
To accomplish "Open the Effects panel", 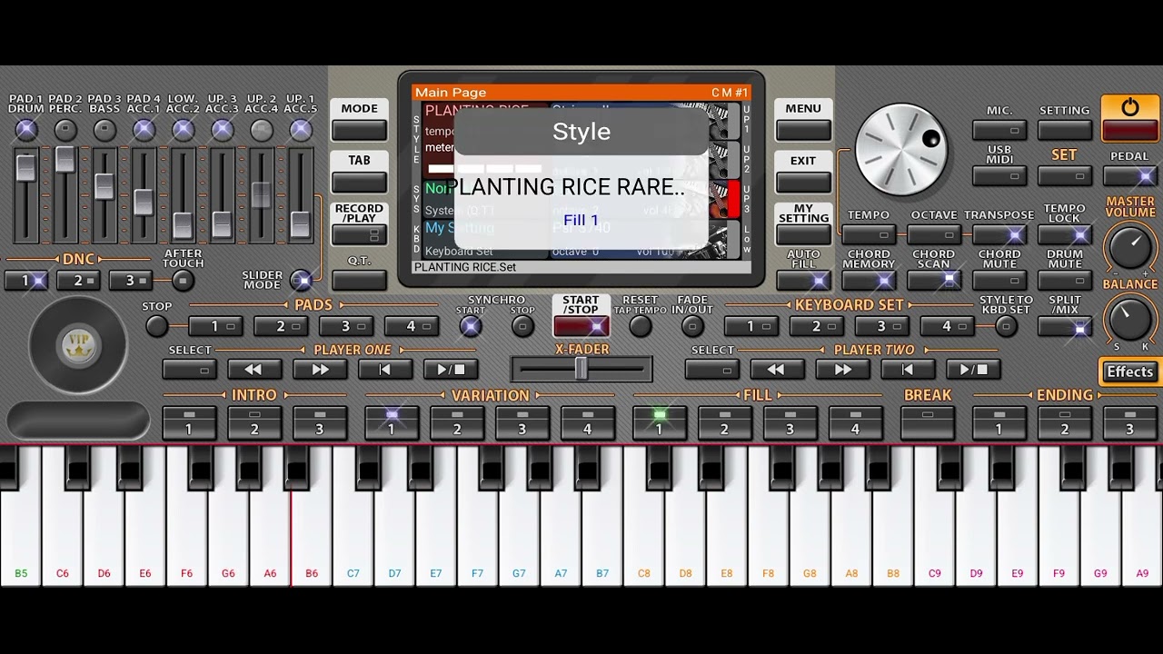I will [x=1129, y=372].
